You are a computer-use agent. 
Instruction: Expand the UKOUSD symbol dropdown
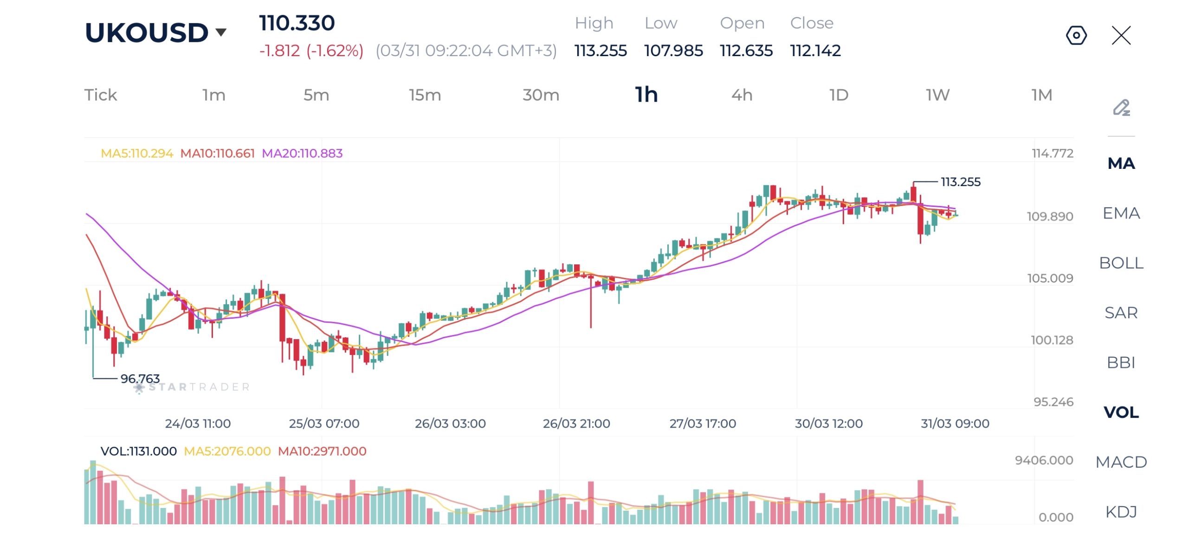(x=221, y=32)
